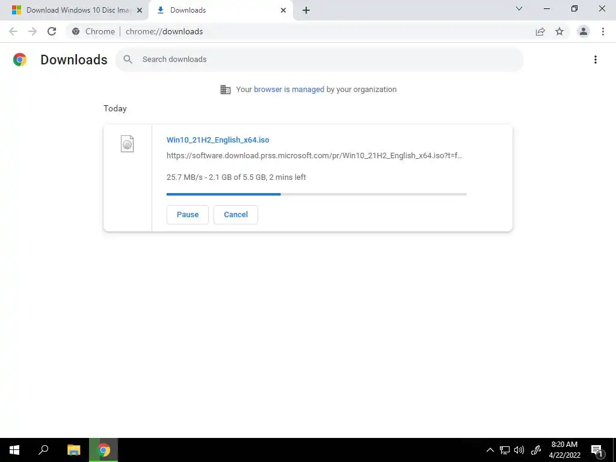616x462 pixels.
Task: Restore down the Chrome window
Action: tap(574, 8)
